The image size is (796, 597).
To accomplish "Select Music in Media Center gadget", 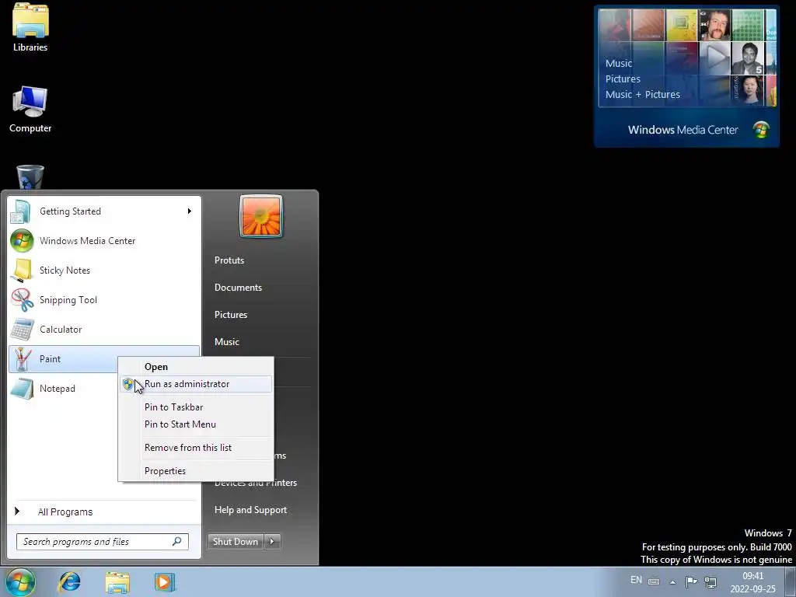I will (619, 64).
